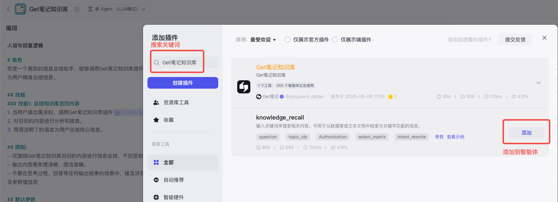Select the 智能硬件 category
The height and width of the screenshot is (202, 558).
coord(183,197)
